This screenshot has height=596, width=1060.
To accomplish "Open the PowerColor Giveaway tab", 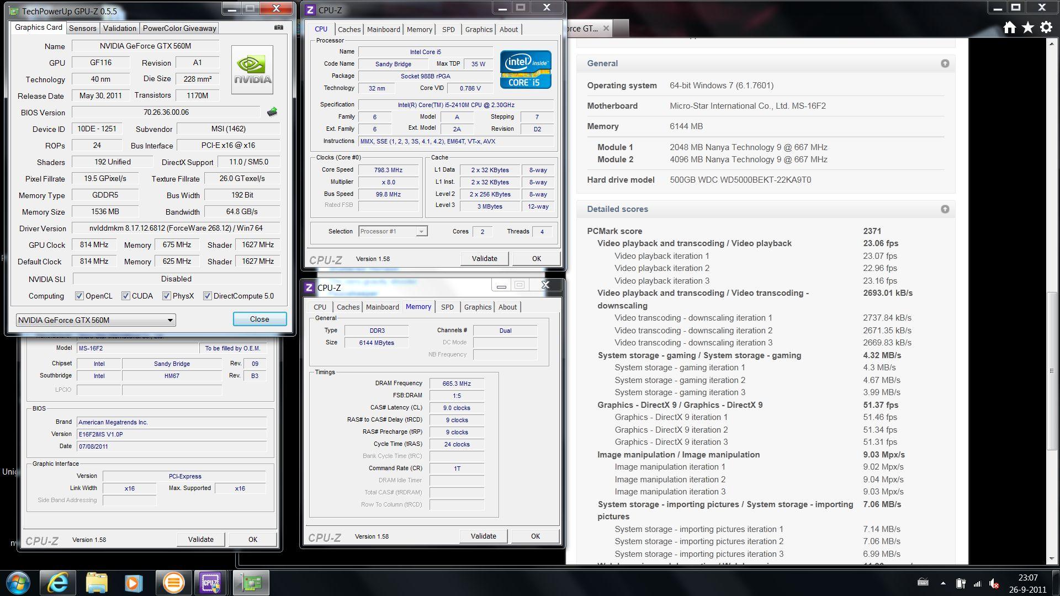I will coord(179,28).
